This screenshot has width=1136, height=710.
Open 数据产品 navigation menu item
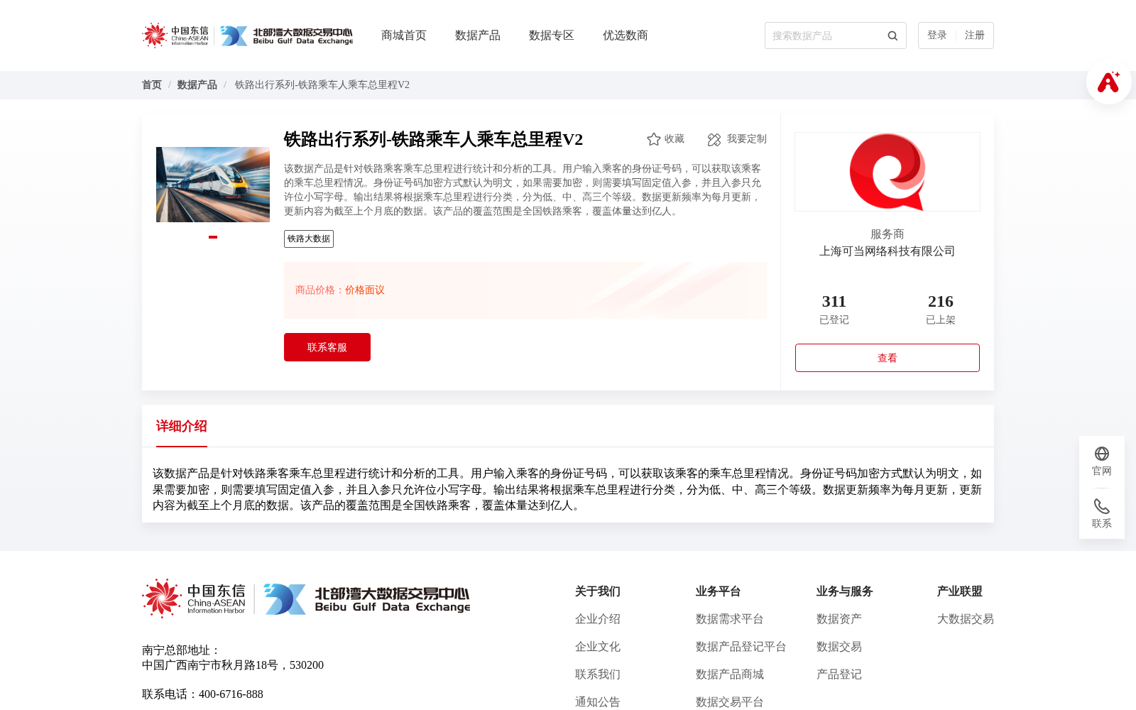pos(478,35)
